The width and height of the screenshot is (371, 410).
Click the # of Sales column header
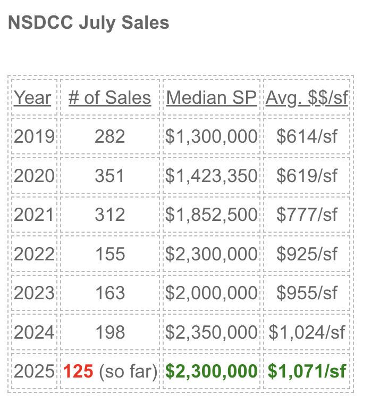tap(110, 97)
